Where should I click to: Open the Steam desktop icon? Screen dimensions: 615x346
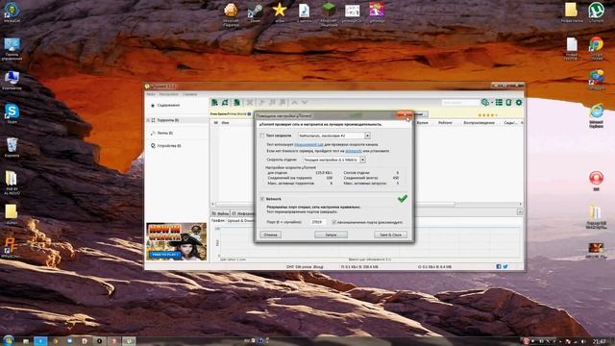click(255, 12)
